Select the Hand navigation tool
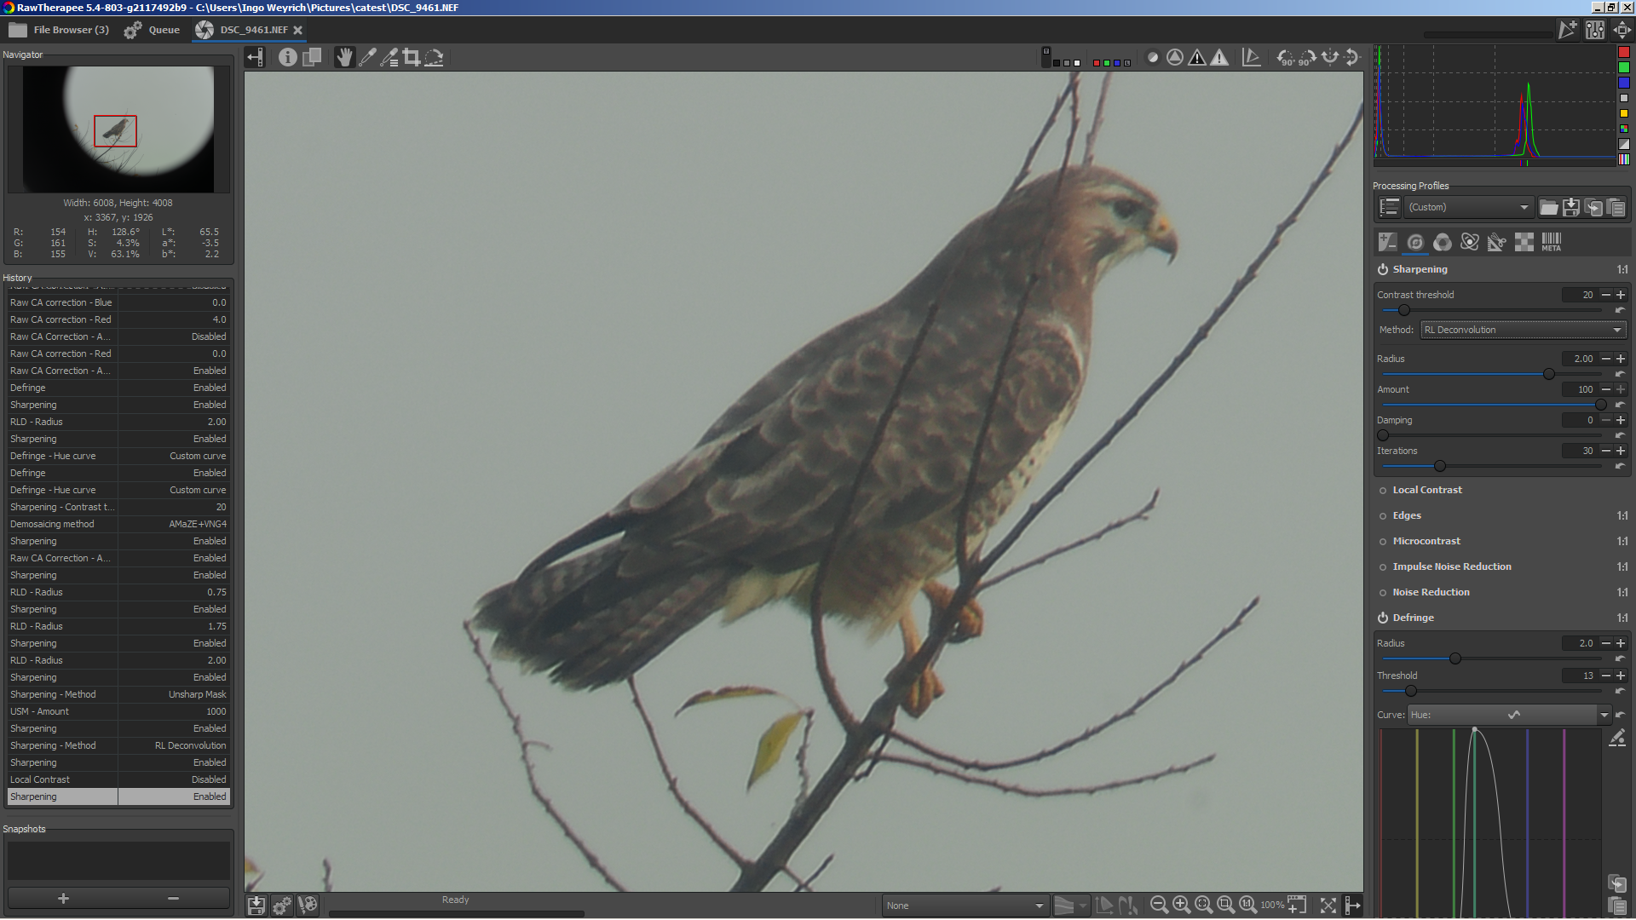The width and height of the screenshot is (1636, 920). coord(344,57)
